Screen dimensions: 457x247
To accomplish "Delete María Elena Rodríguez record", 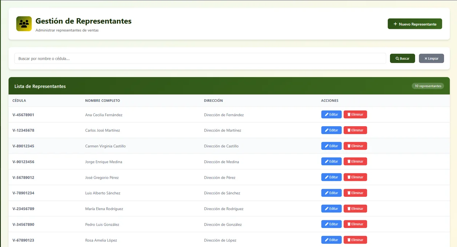I will tap(355, 209).
